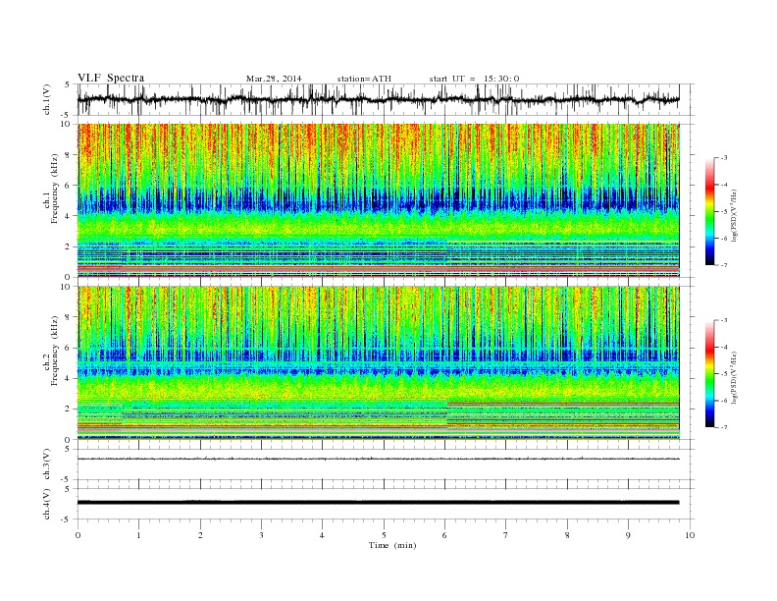The image size is (777, 601).
Task: Click time axis tick label '1'
Action: point(138,535)
